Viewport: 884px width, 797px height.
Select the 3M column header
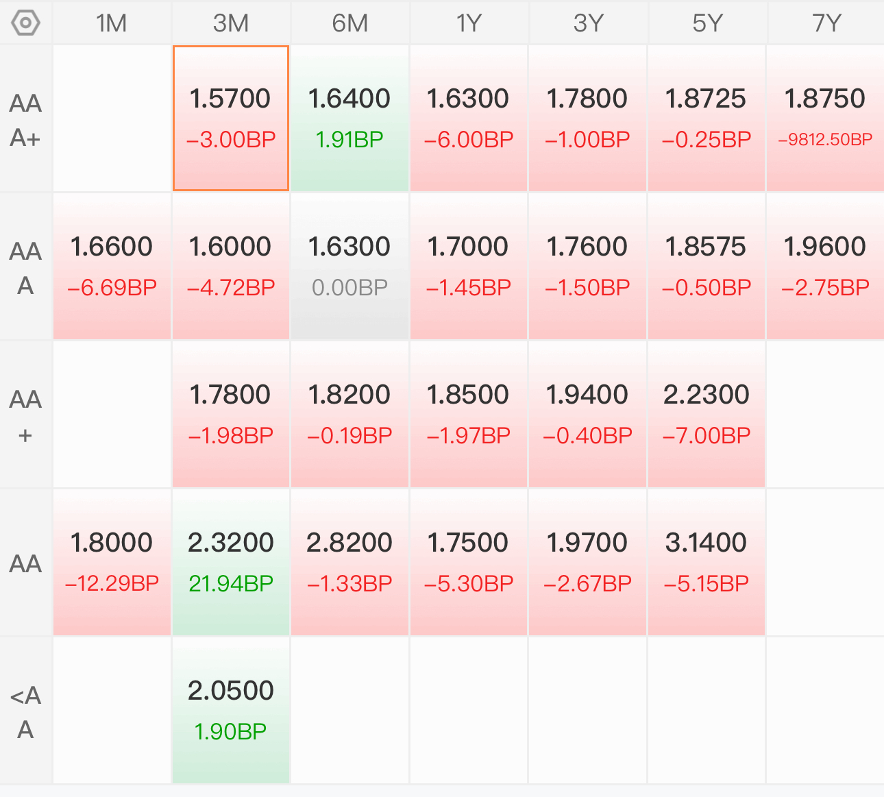pyautogui.click(x=231, y=23)
